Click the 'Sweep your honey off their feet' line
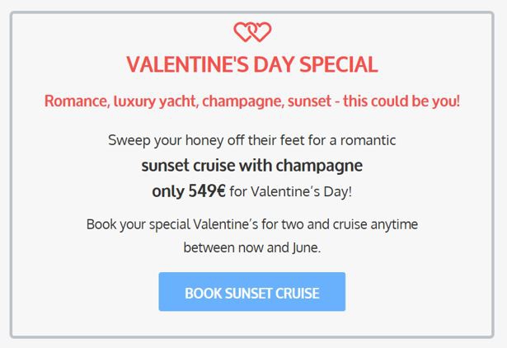 (252, 141)
